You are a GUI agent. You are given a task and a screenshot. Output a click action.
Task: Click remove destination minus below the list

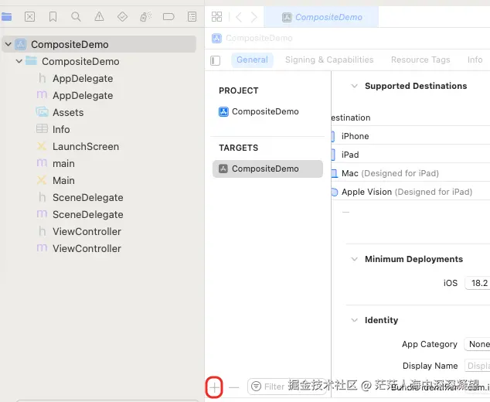[345, 213]
